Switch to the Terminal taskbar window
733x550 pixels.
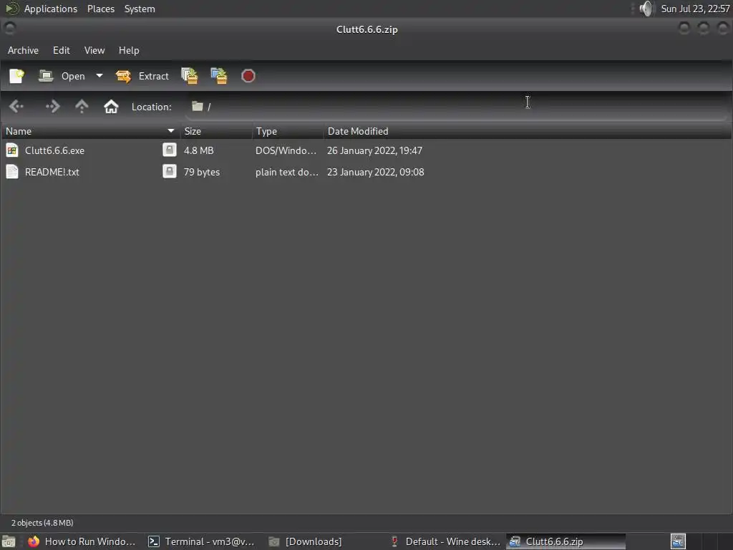click(x=201, y=541)
